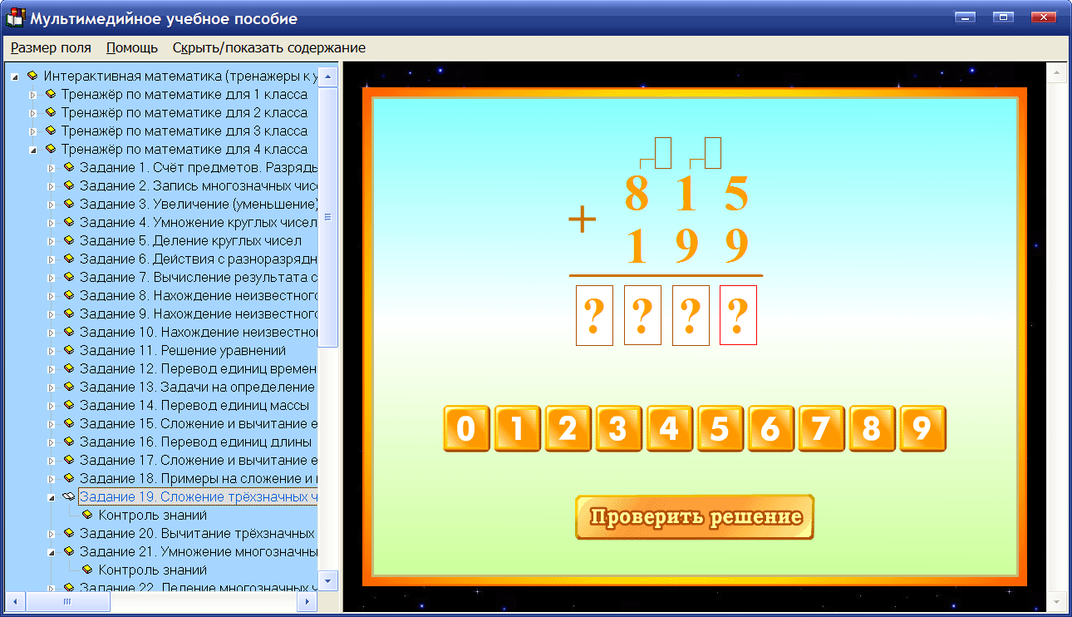Expand Тренажёр по математике для 1 класса

click(33, 95)
